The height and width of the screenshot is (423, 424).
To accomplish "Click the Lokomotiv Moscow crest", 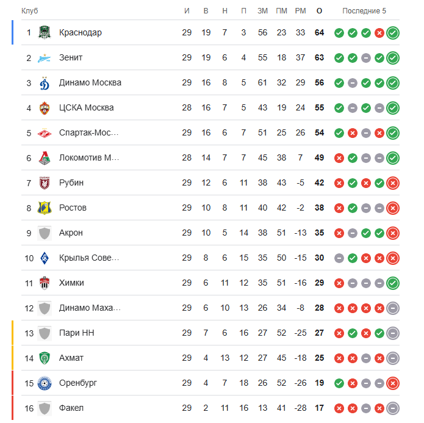I will click(45, 157).
